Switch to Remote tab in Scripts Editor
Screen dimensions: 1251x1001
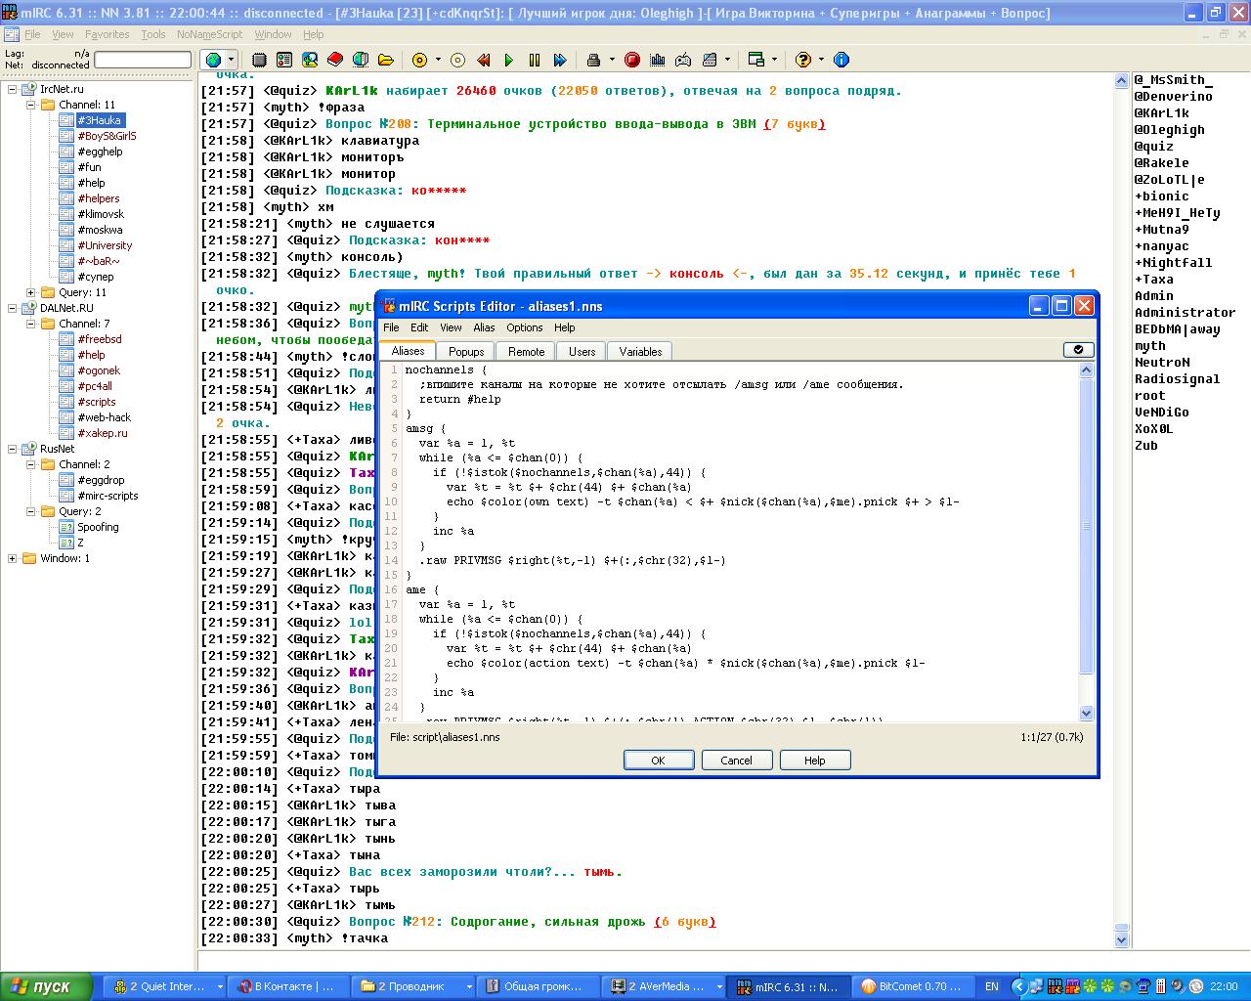tap(526, 352)
